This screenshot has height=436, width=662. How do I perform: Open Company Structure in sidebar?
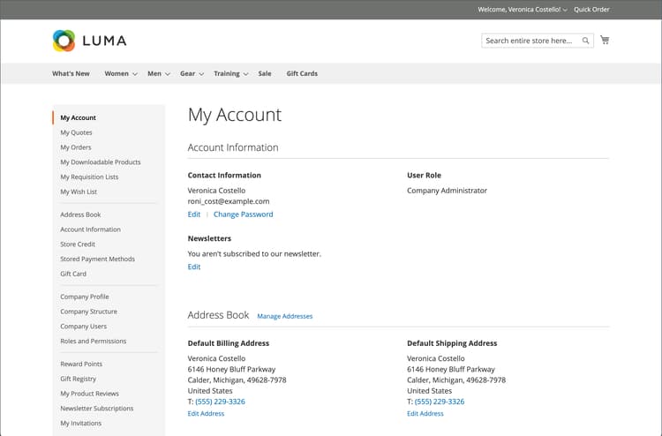click(x=88, y=312)
